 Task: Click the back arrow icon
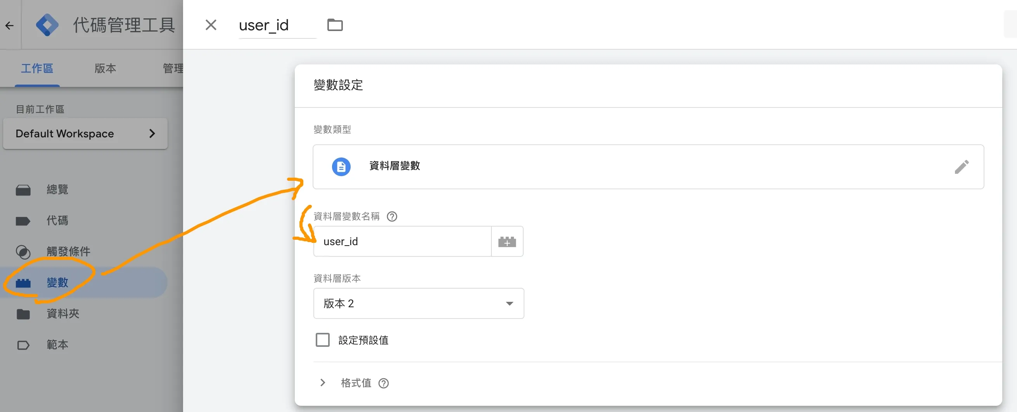tap(9, 26)
